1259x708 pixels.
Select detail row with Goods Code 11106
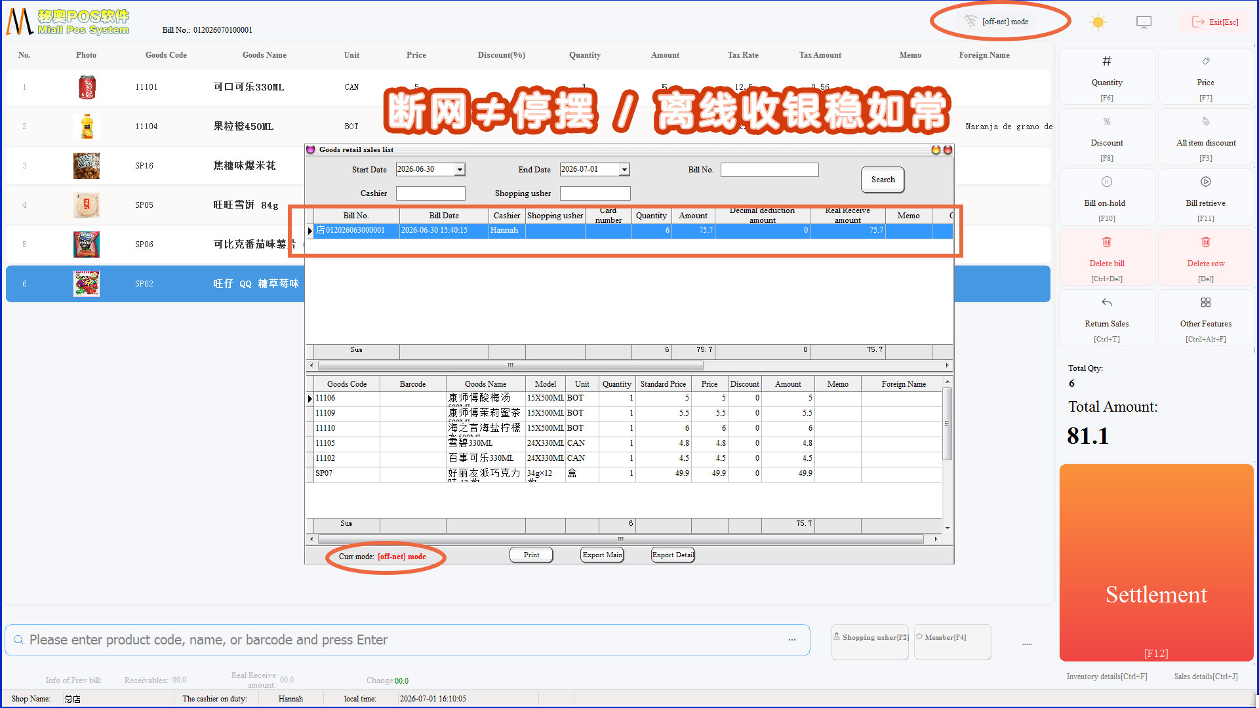click(624, 398)
